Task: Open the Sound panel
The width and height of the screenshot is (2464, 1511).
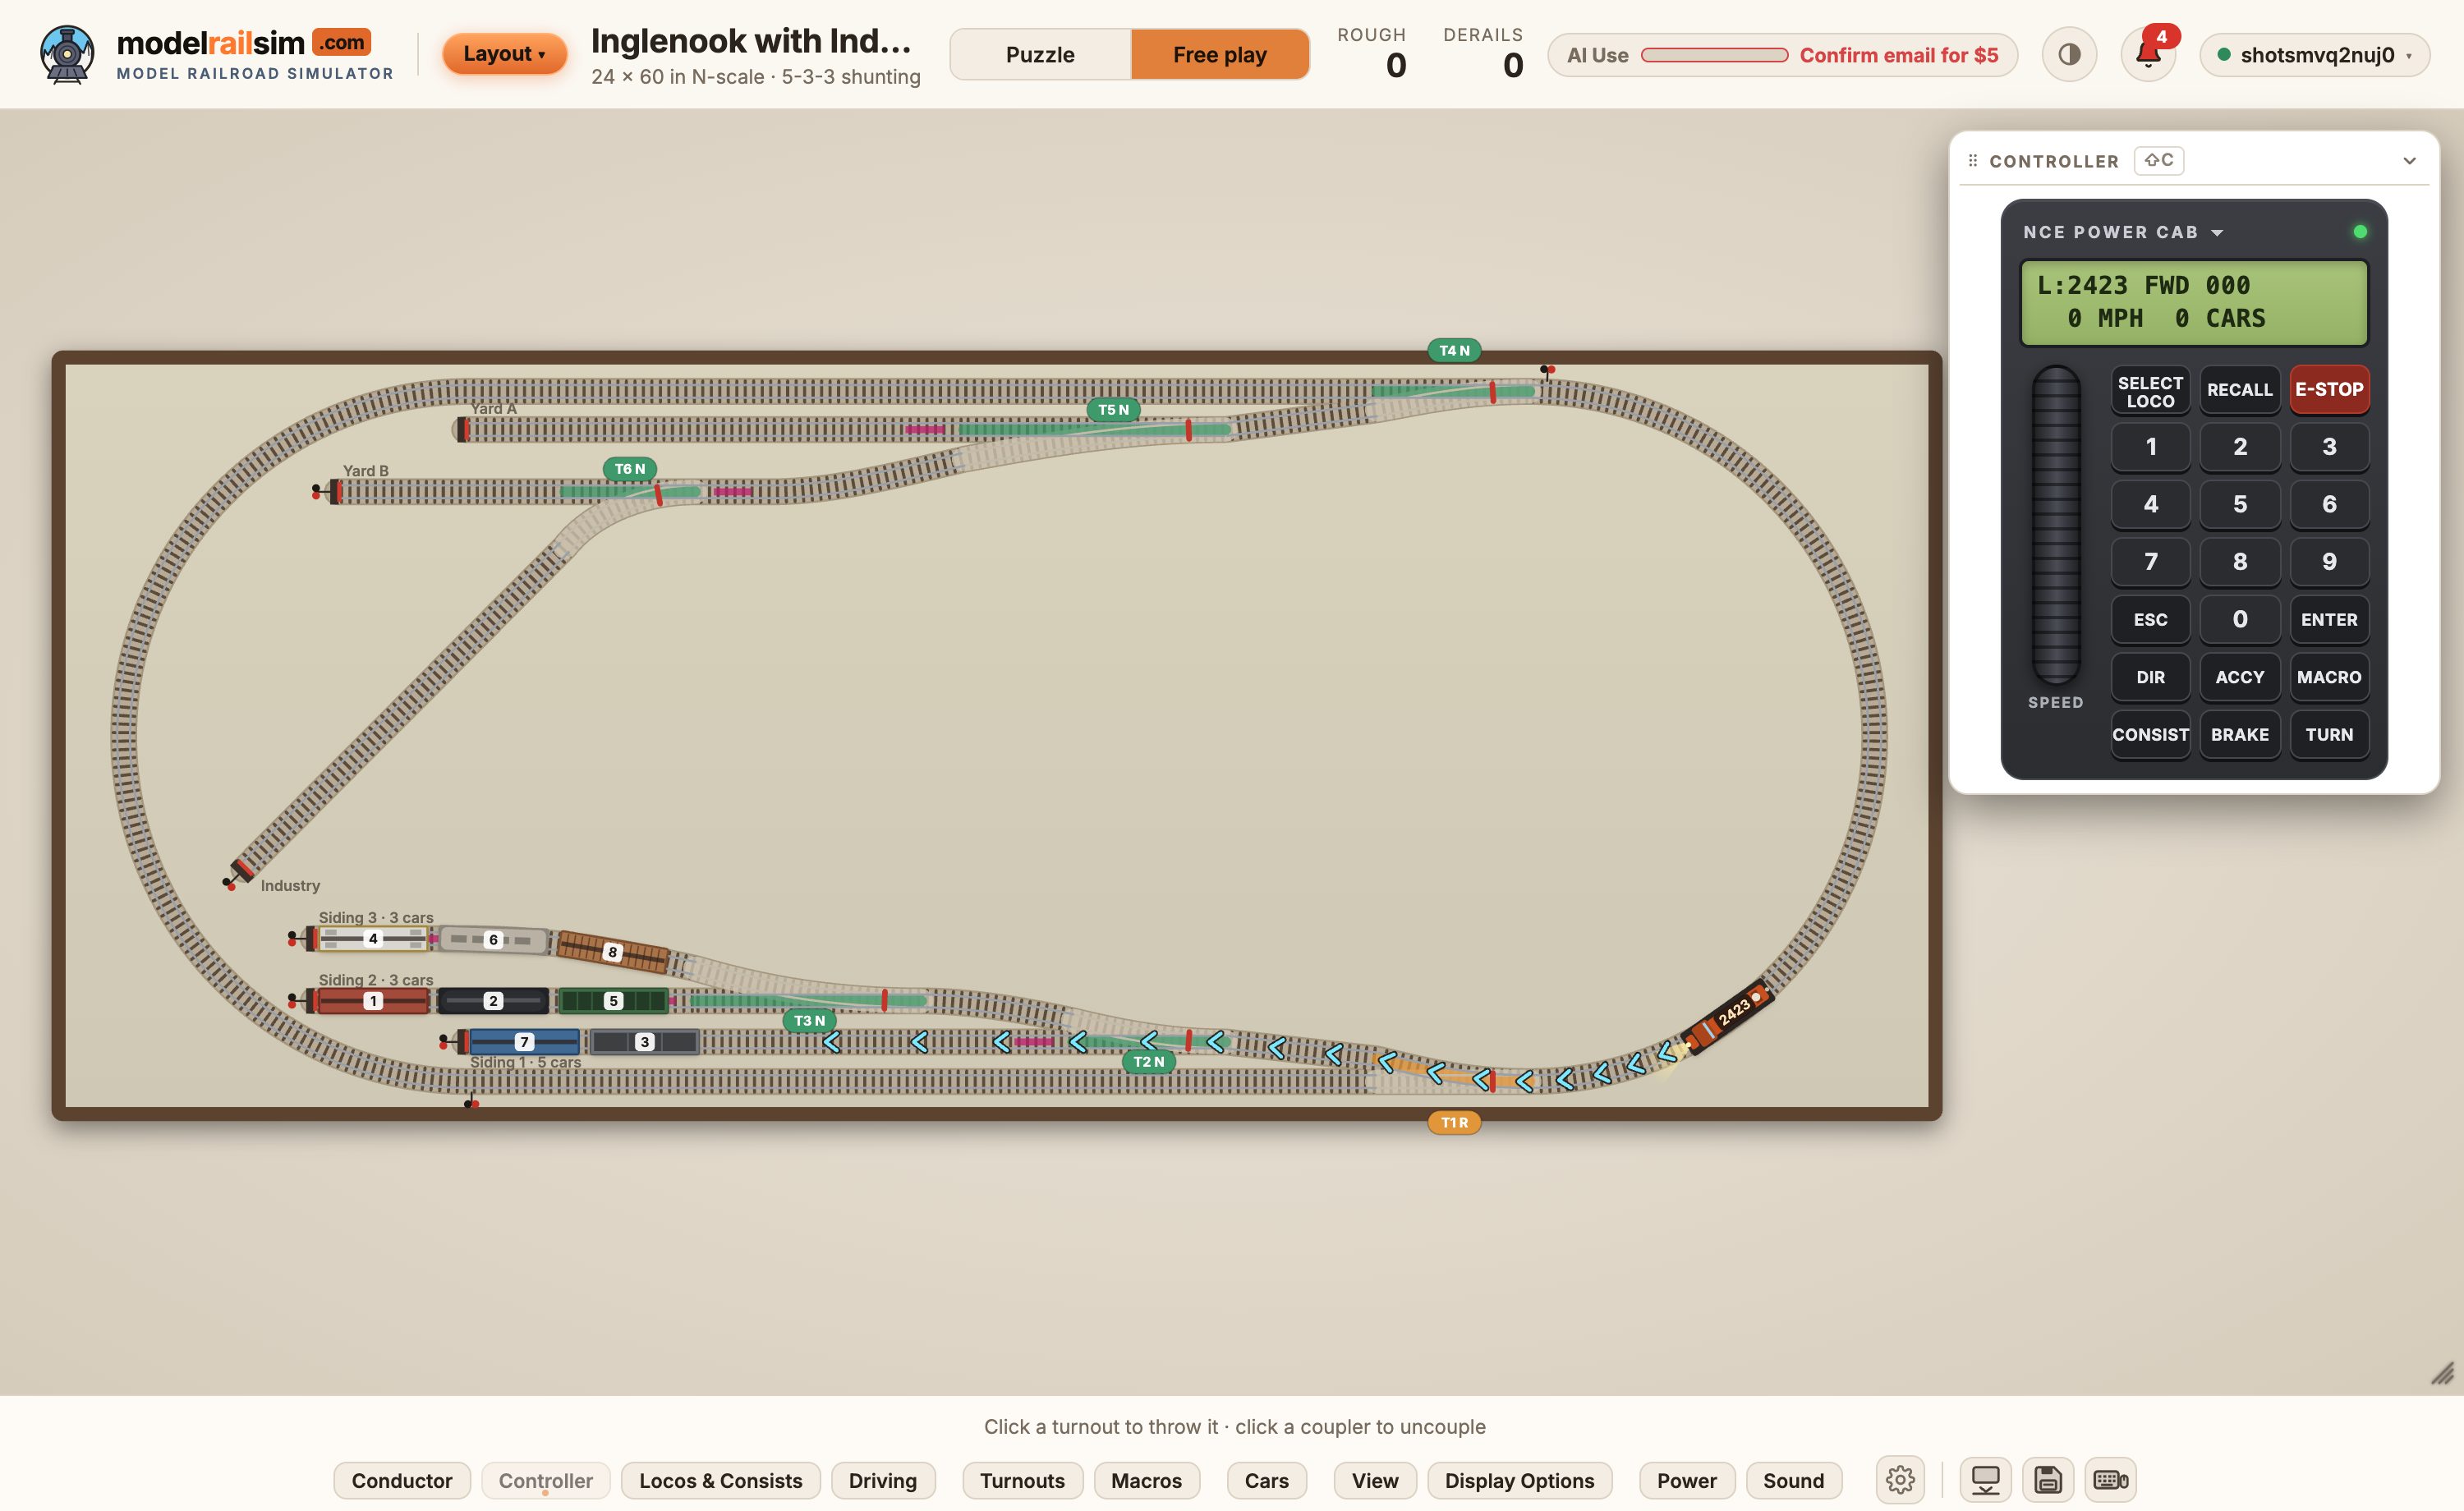Action: [x=1793, y=1480]
